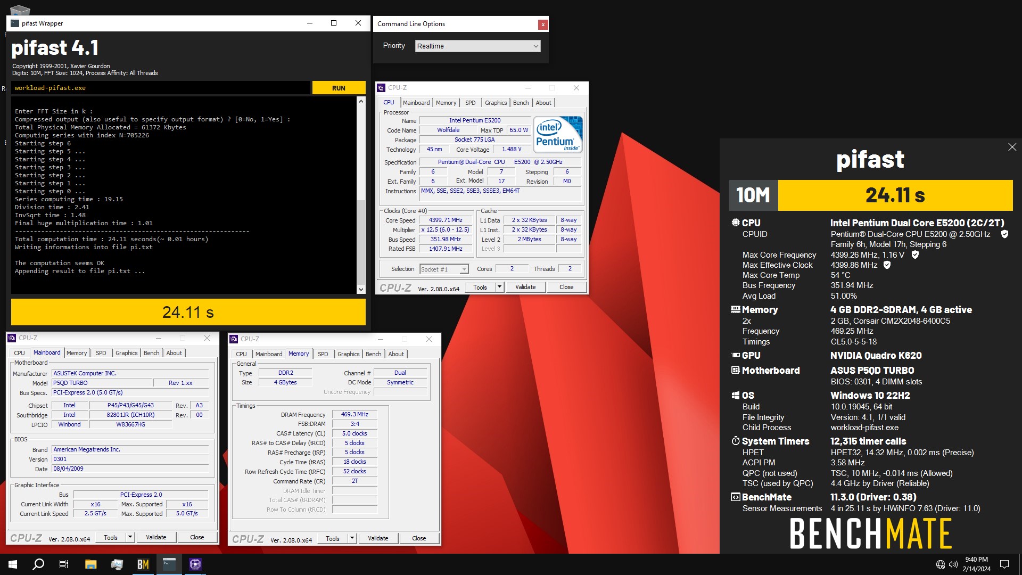The height and width of the screenshot is (575, 1022).
Task: Click Tools button in Mainboard CPU-Z window
Action: [x=111, y=537]
